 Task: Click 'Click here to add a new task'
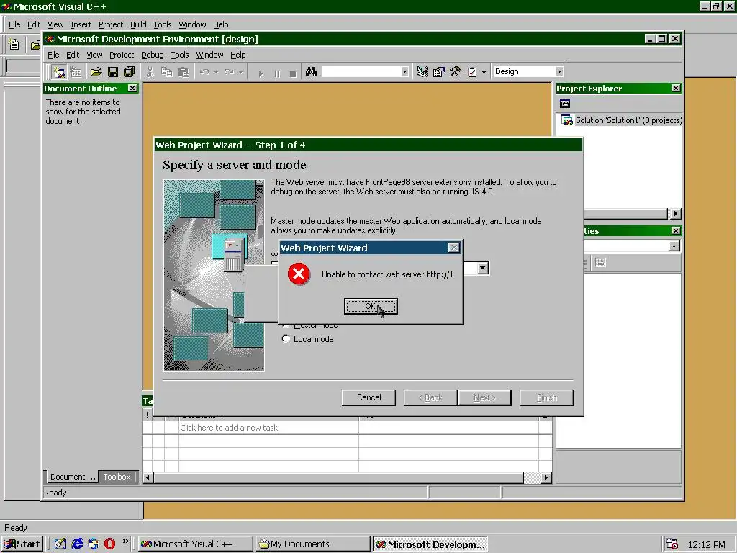(x=229, y=428)
